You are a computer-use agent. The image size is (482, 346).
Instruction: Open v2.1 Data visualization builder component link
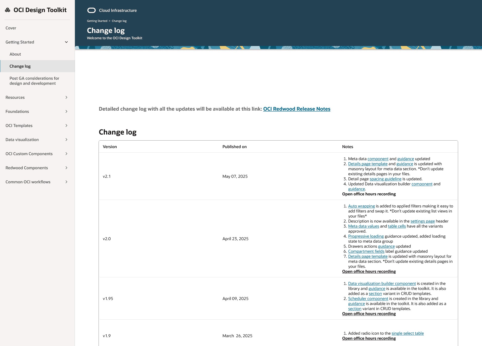pyautogui.click(x=422, y=184)
